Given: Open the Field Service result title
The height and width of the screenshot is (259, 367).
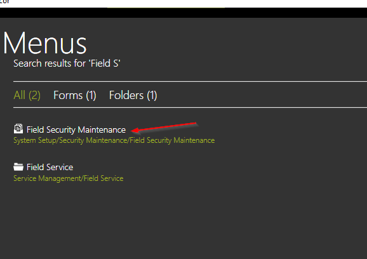Looking at the screenshot, I should 50,167.
